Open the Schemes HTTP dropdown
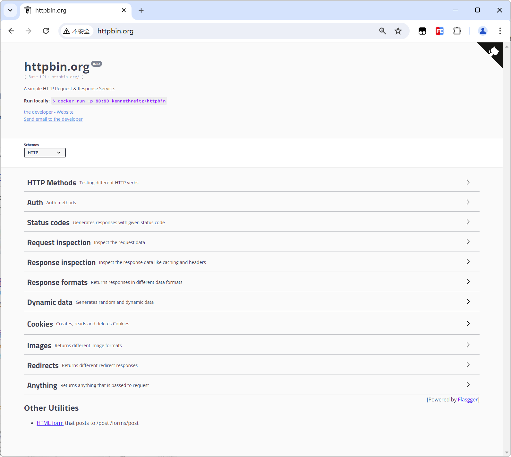 click(45, 153)
